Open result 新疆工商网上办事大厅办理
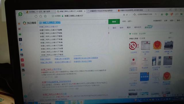Image resolution: width=184 pixels, height=104 pixels. 55,94
